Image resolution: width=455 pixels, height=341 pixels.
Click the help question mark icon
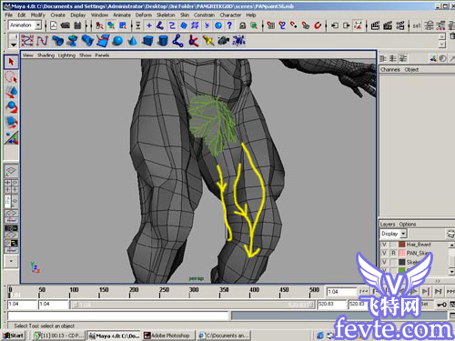coord(229,25)
